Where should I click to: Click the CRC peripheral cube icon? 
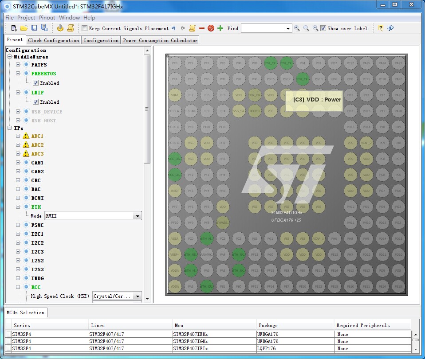[x=26, y=180]
